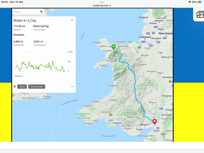The image size is (204, 153).
Task: Click the green route start marker
Action: coord(113,47)
